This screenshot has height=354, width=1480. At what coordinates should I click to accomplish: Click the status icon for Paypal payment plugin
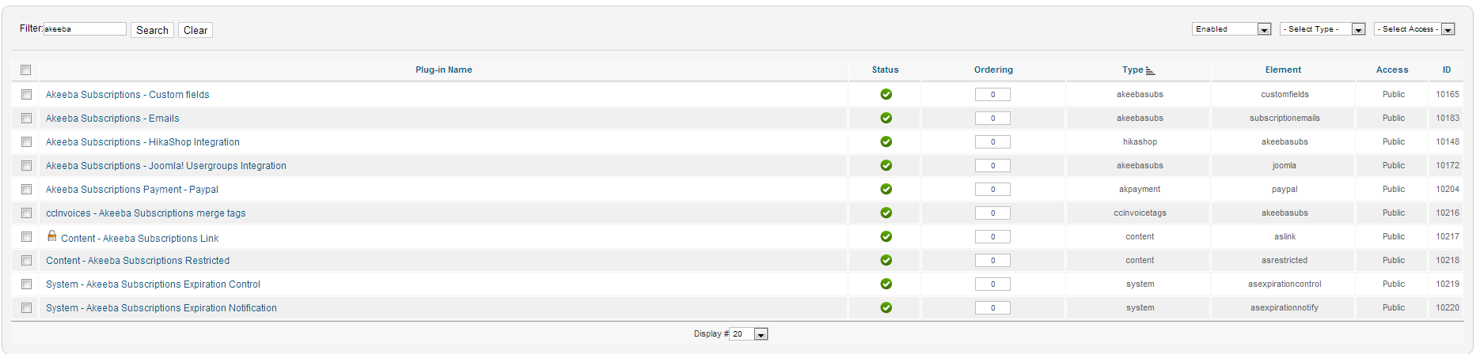pyautogui.click(x=886, y=189)
